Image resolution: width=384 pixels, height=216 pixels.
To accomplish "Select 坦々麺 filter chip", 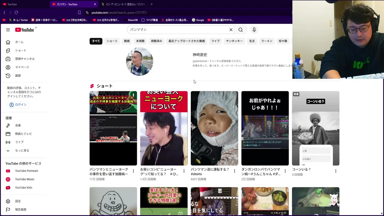I will tap(283, 41).
